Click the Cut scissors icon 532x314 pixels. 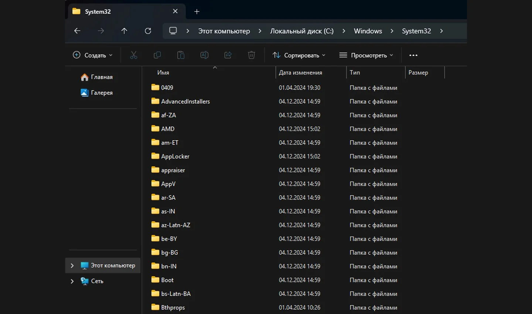coord(134,55)
